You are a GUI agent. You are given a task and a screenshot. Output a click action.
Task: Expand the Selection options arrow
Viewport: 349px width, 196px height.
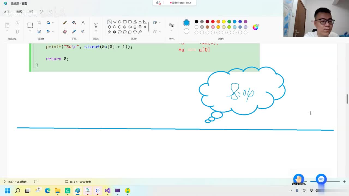click(30, 31)
